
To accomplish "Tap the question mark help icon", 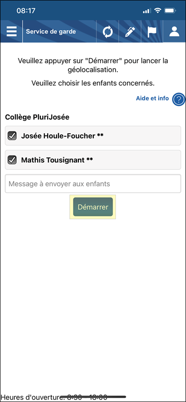I will 179,99.
